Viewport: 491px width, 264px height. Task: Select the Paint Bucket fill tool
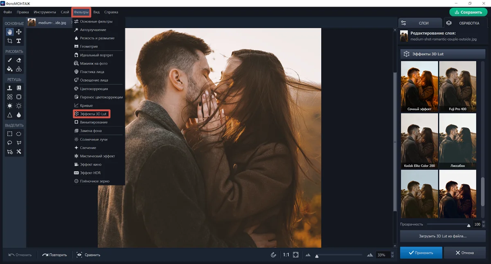(10, 69)
